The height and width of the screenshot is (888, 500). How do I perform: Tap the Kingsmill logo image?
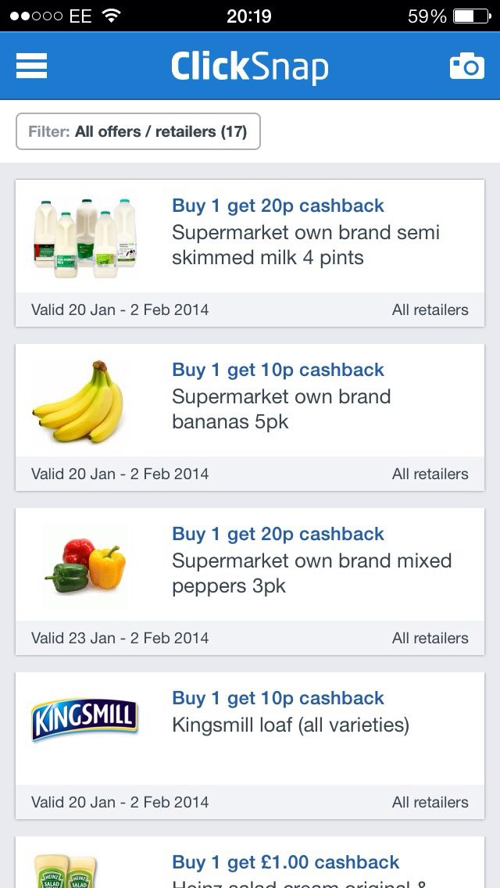point(84,719)
